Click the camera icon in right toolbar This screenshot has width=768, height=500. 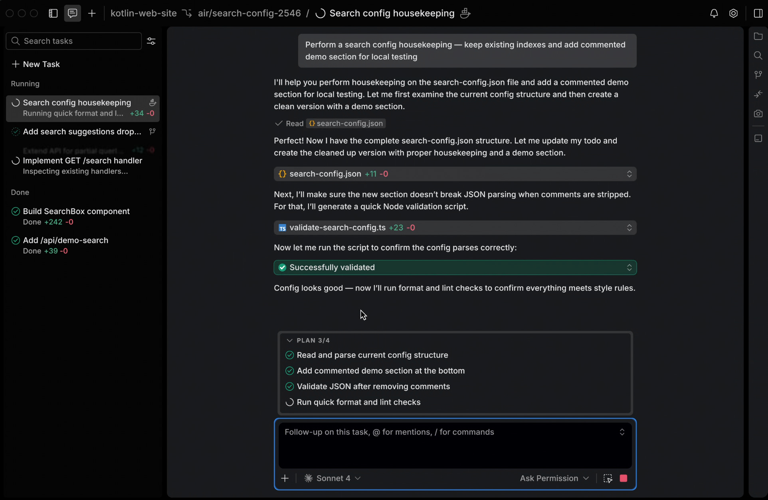click(758, 114)
